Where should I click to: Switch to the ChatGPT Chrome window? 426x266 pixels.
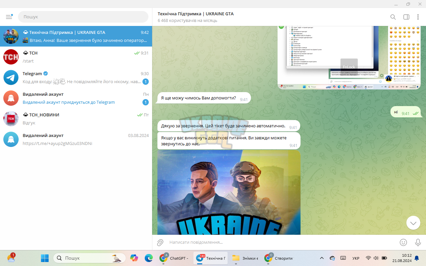coord(174,258)
